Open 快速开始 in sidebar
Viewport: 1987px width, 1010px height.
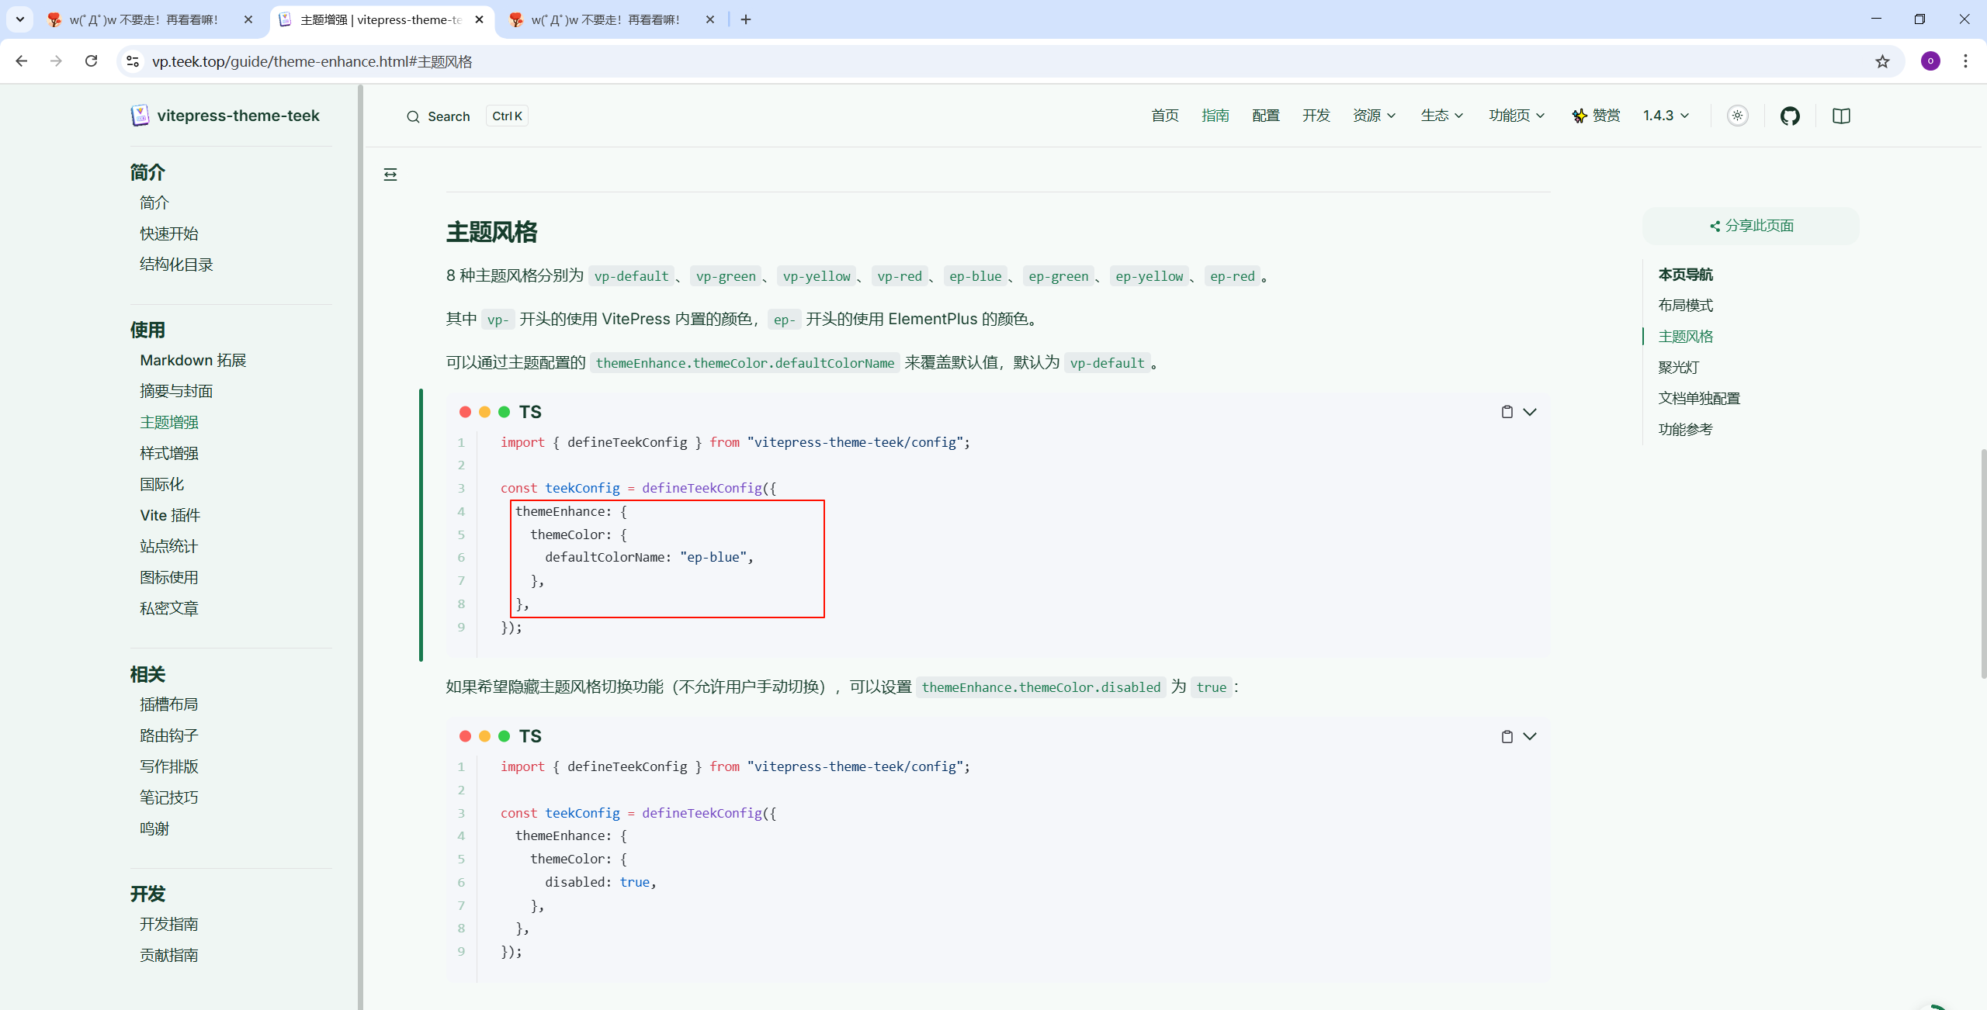coord(169,233)
